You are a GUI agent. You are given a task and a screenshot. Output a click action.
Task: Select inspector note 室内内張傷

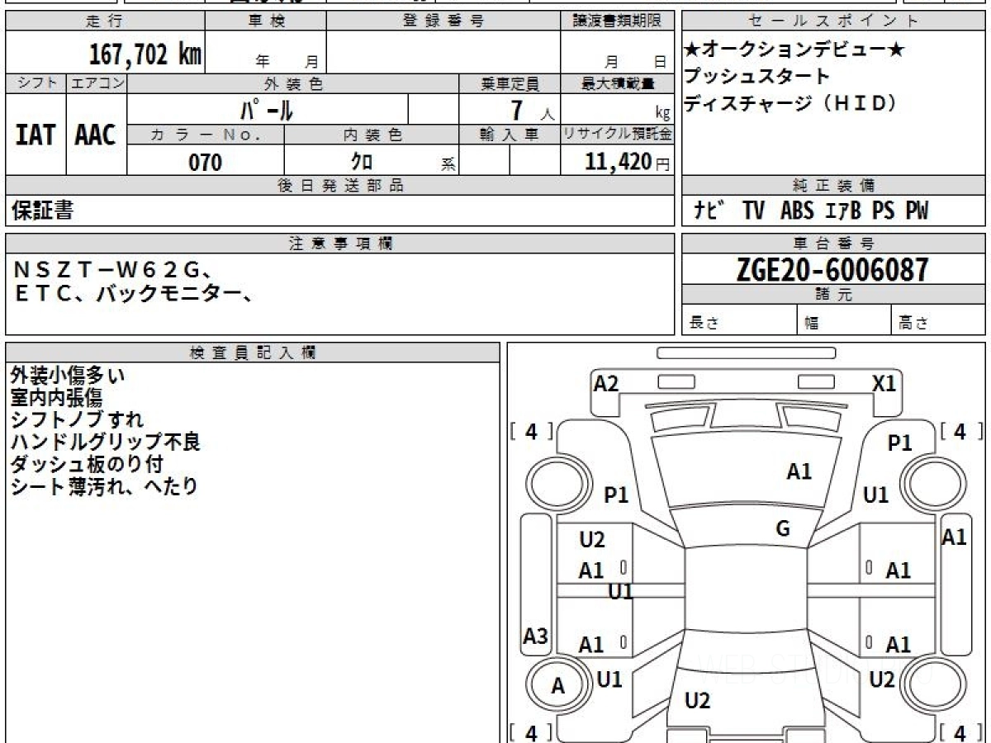57,398
